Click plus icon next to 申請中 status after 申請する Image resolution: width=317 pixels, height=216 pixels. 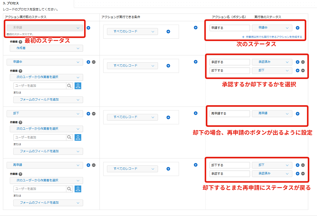pyautogui.click(x=298, y=28)
